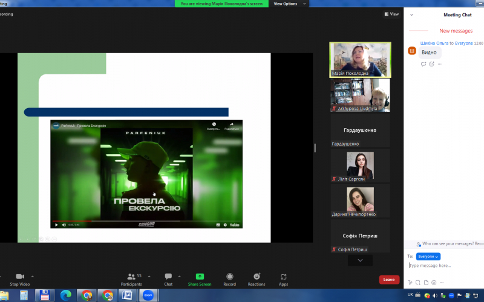Open Microsoft Word from the taskbar
The height and width of the screenshot is (302, 484).
tap(128, 295)
